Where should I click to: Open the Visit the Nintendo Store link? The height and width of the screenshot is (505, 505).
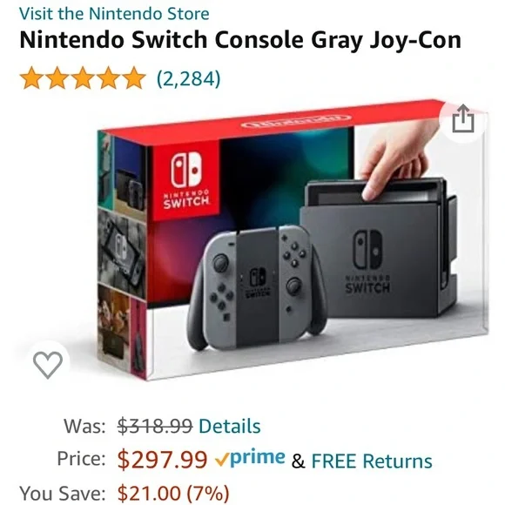coord(114,14)
